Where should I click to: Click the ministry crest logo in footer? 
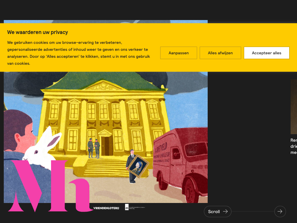[x=127, y=207]
